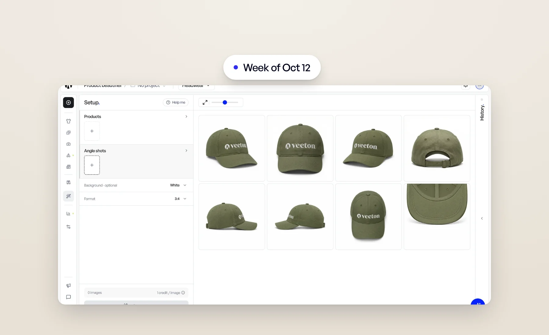The height and width of the screenshot is (335, 549).
Task: Expand the Angle shots section chevron
Action: click(186, 151)
